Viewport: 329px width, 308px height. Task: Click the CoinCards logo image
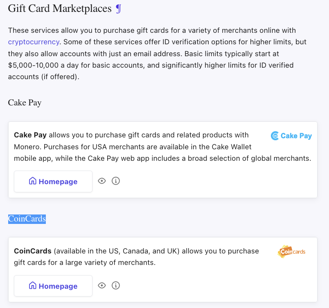tap(291, 251)
